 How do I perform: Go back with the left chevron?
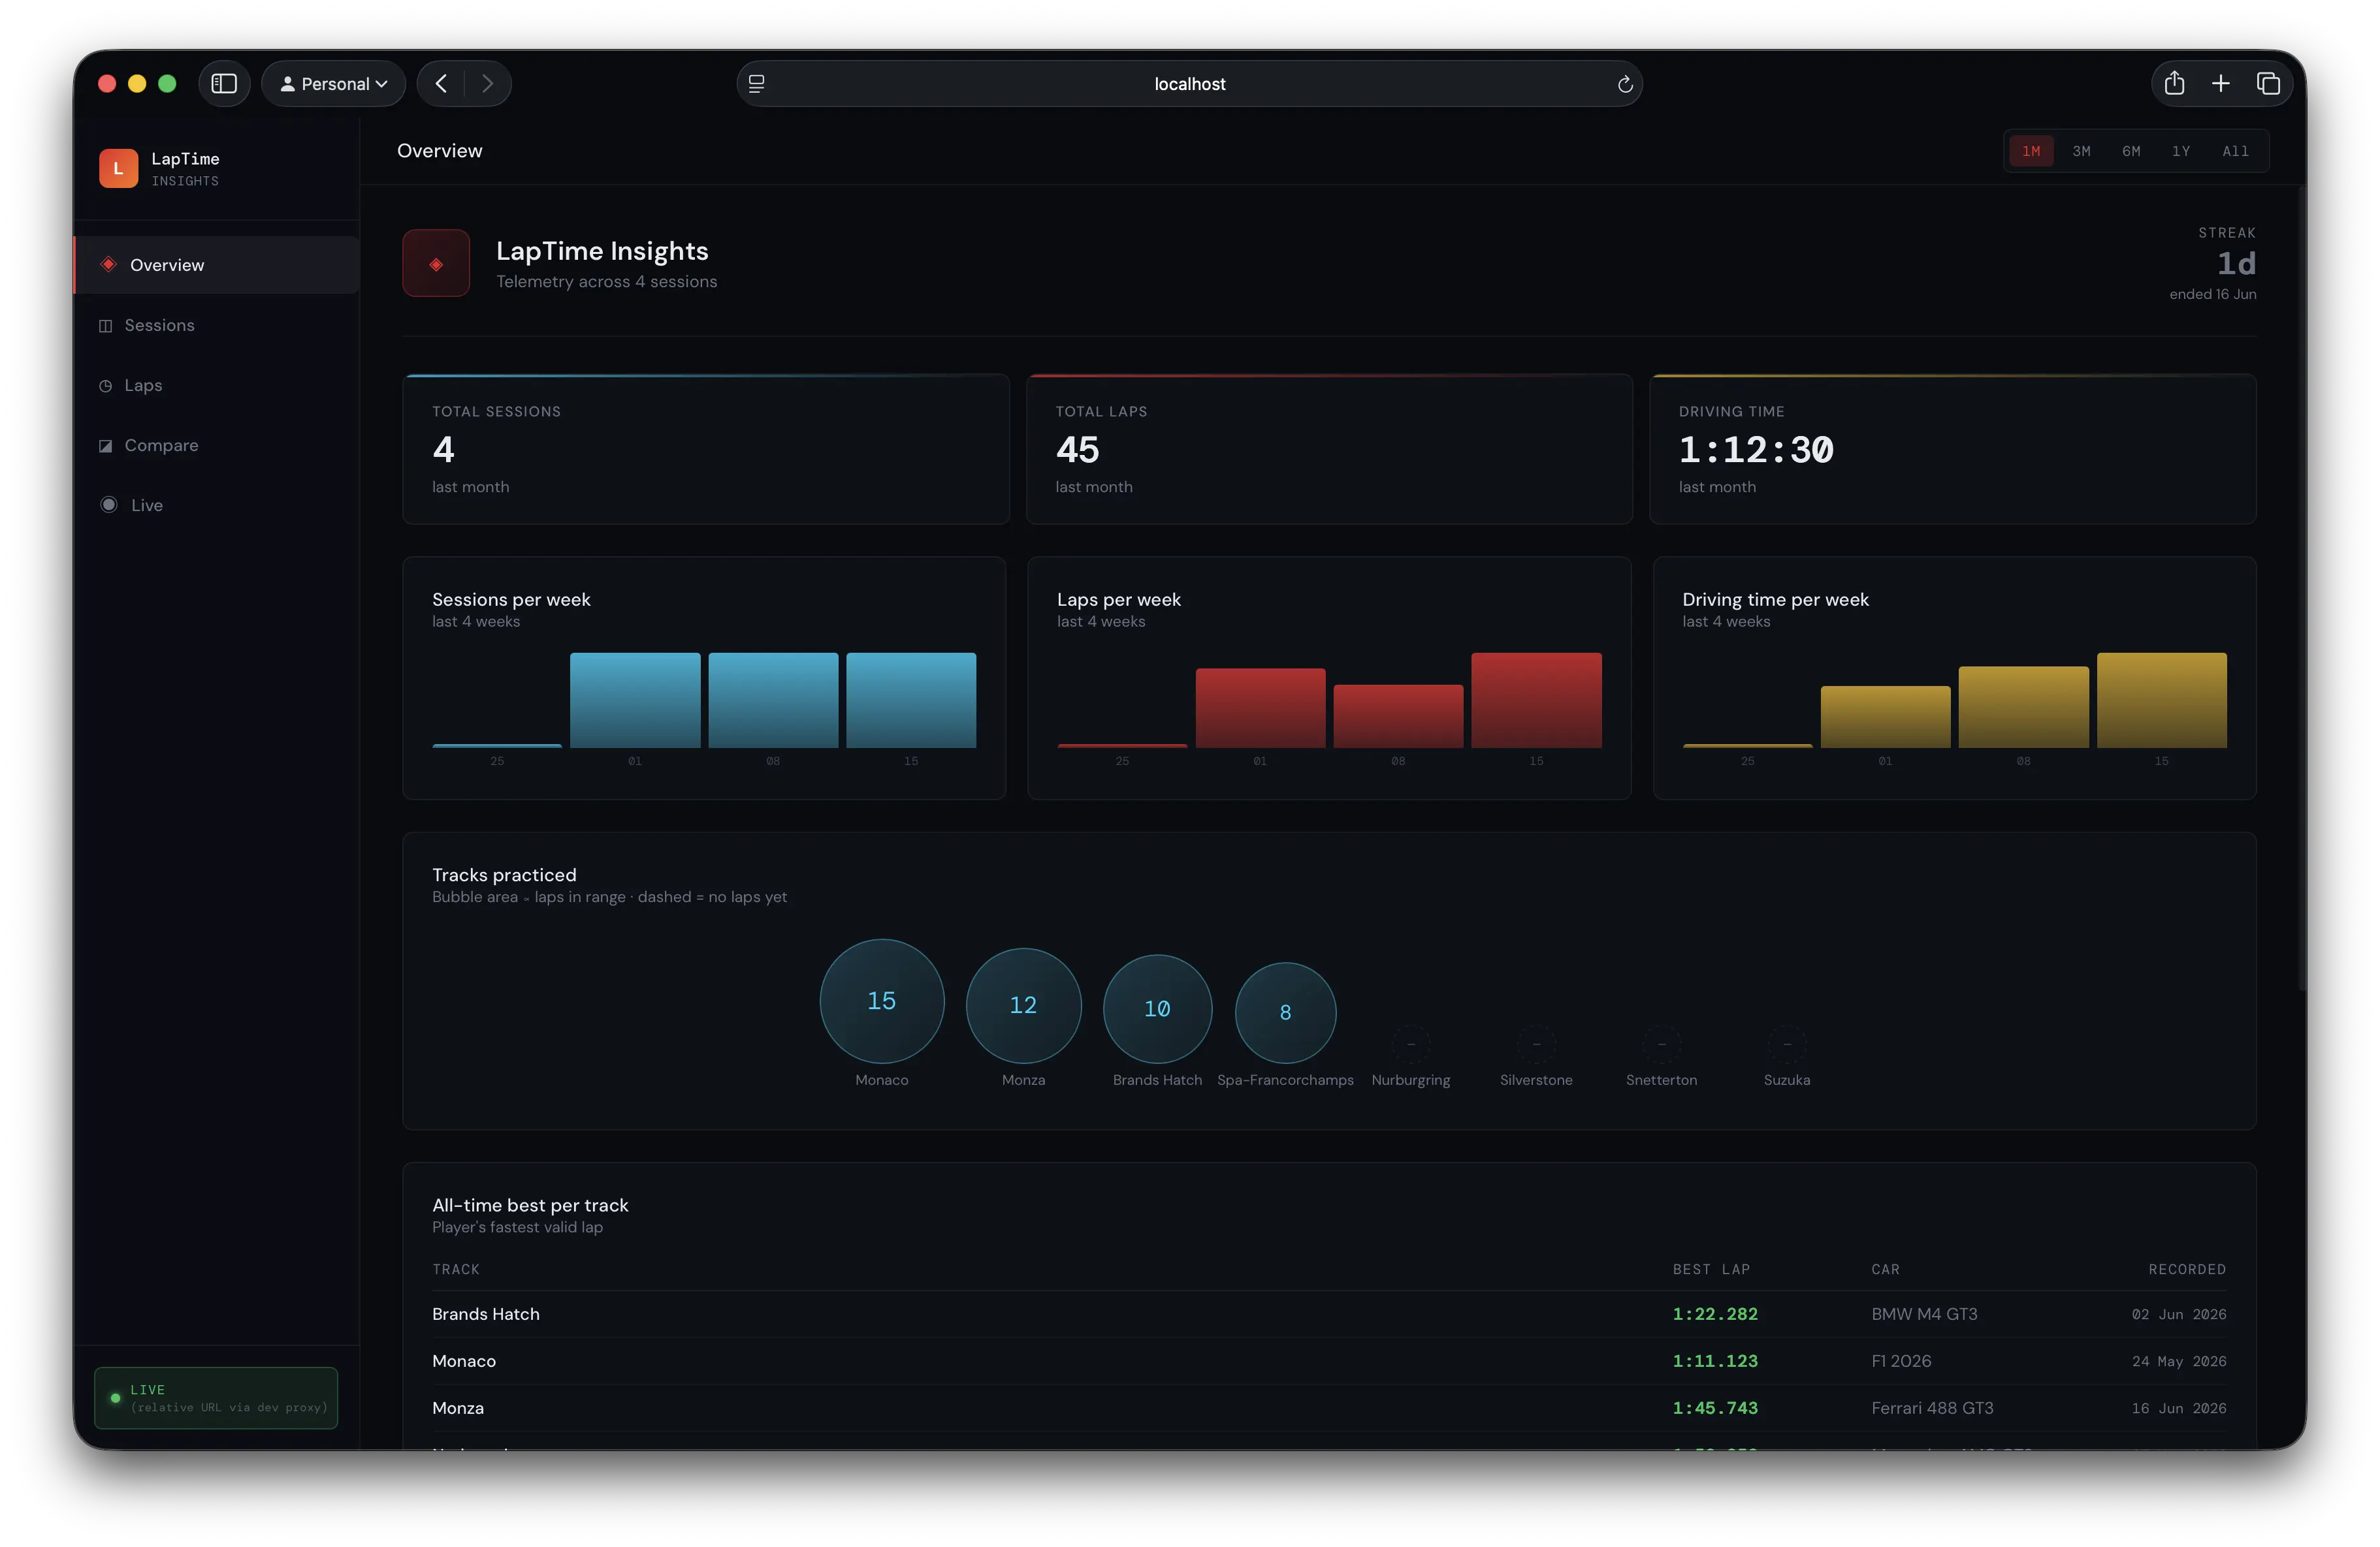point(441,84)
